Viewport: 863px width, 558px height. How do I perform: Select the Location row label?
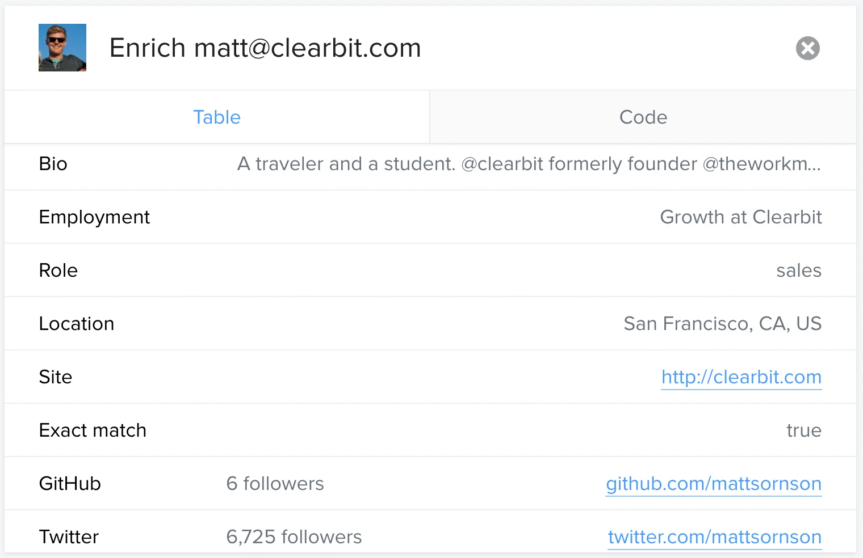pyautogui.click(x=77, y=324)
